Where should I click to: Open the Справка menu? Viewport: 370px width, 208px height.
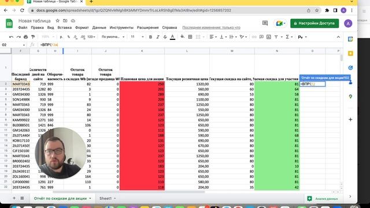pos(169,28)
